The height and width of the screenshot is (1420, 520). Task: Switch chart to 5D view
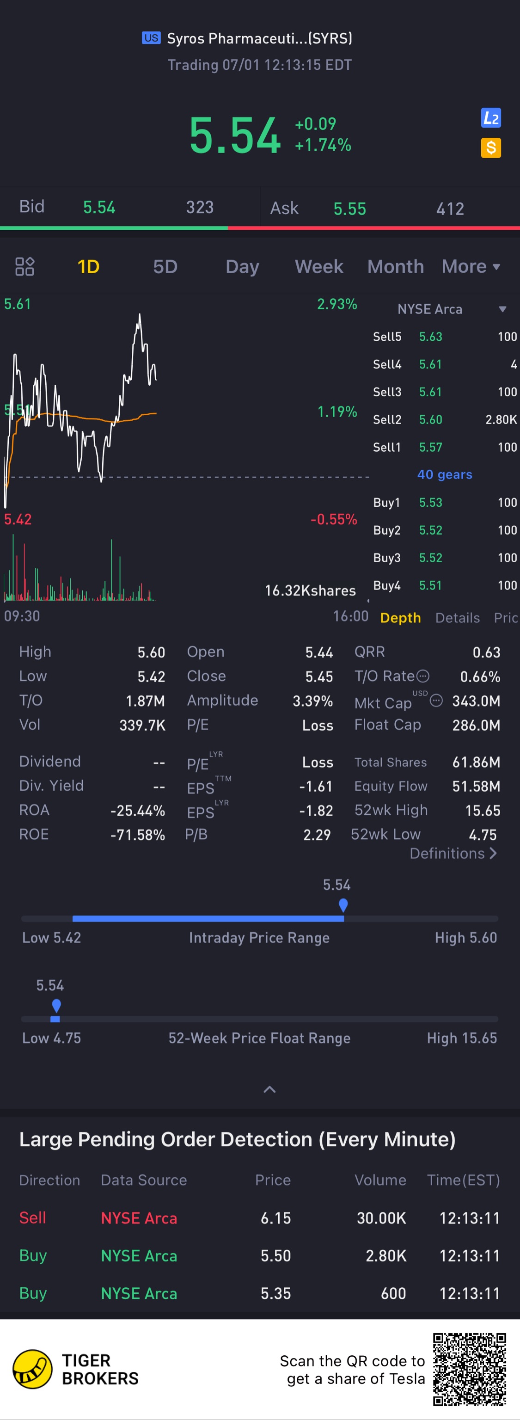pos(165,267)
